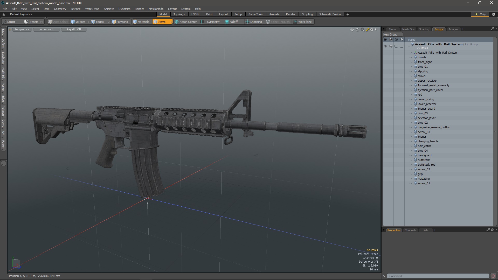Open the Default Layouts dropdown
The width and height of the screenshot is (498, 280).
pyautogui.click(x=21, y=14)
